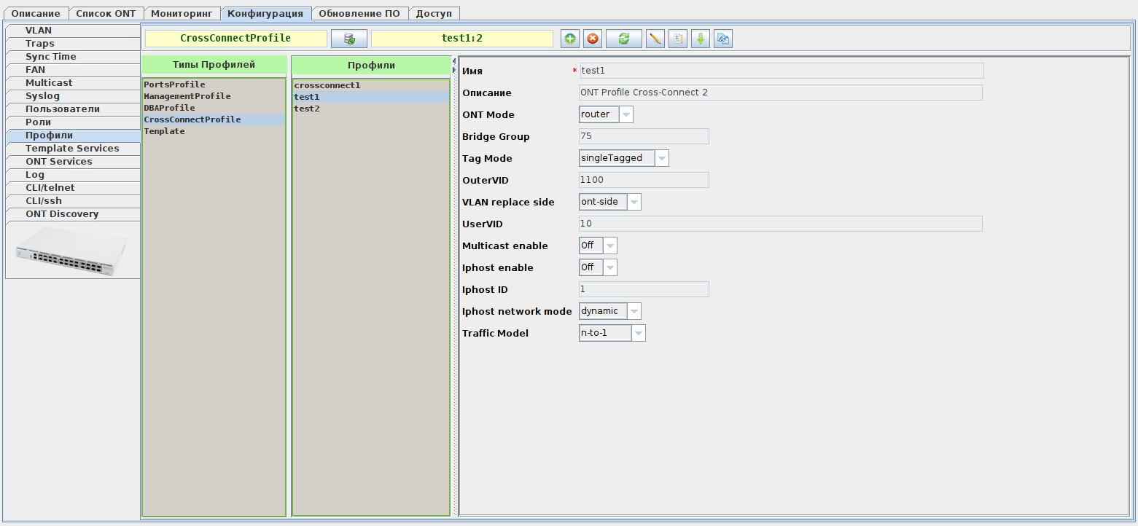Click the green refresh arrows icon
The height and width of the screenshot is (526, 1138).
[624, 39]
